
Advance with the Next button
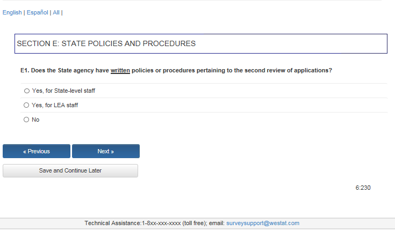(x=106, y=151)
